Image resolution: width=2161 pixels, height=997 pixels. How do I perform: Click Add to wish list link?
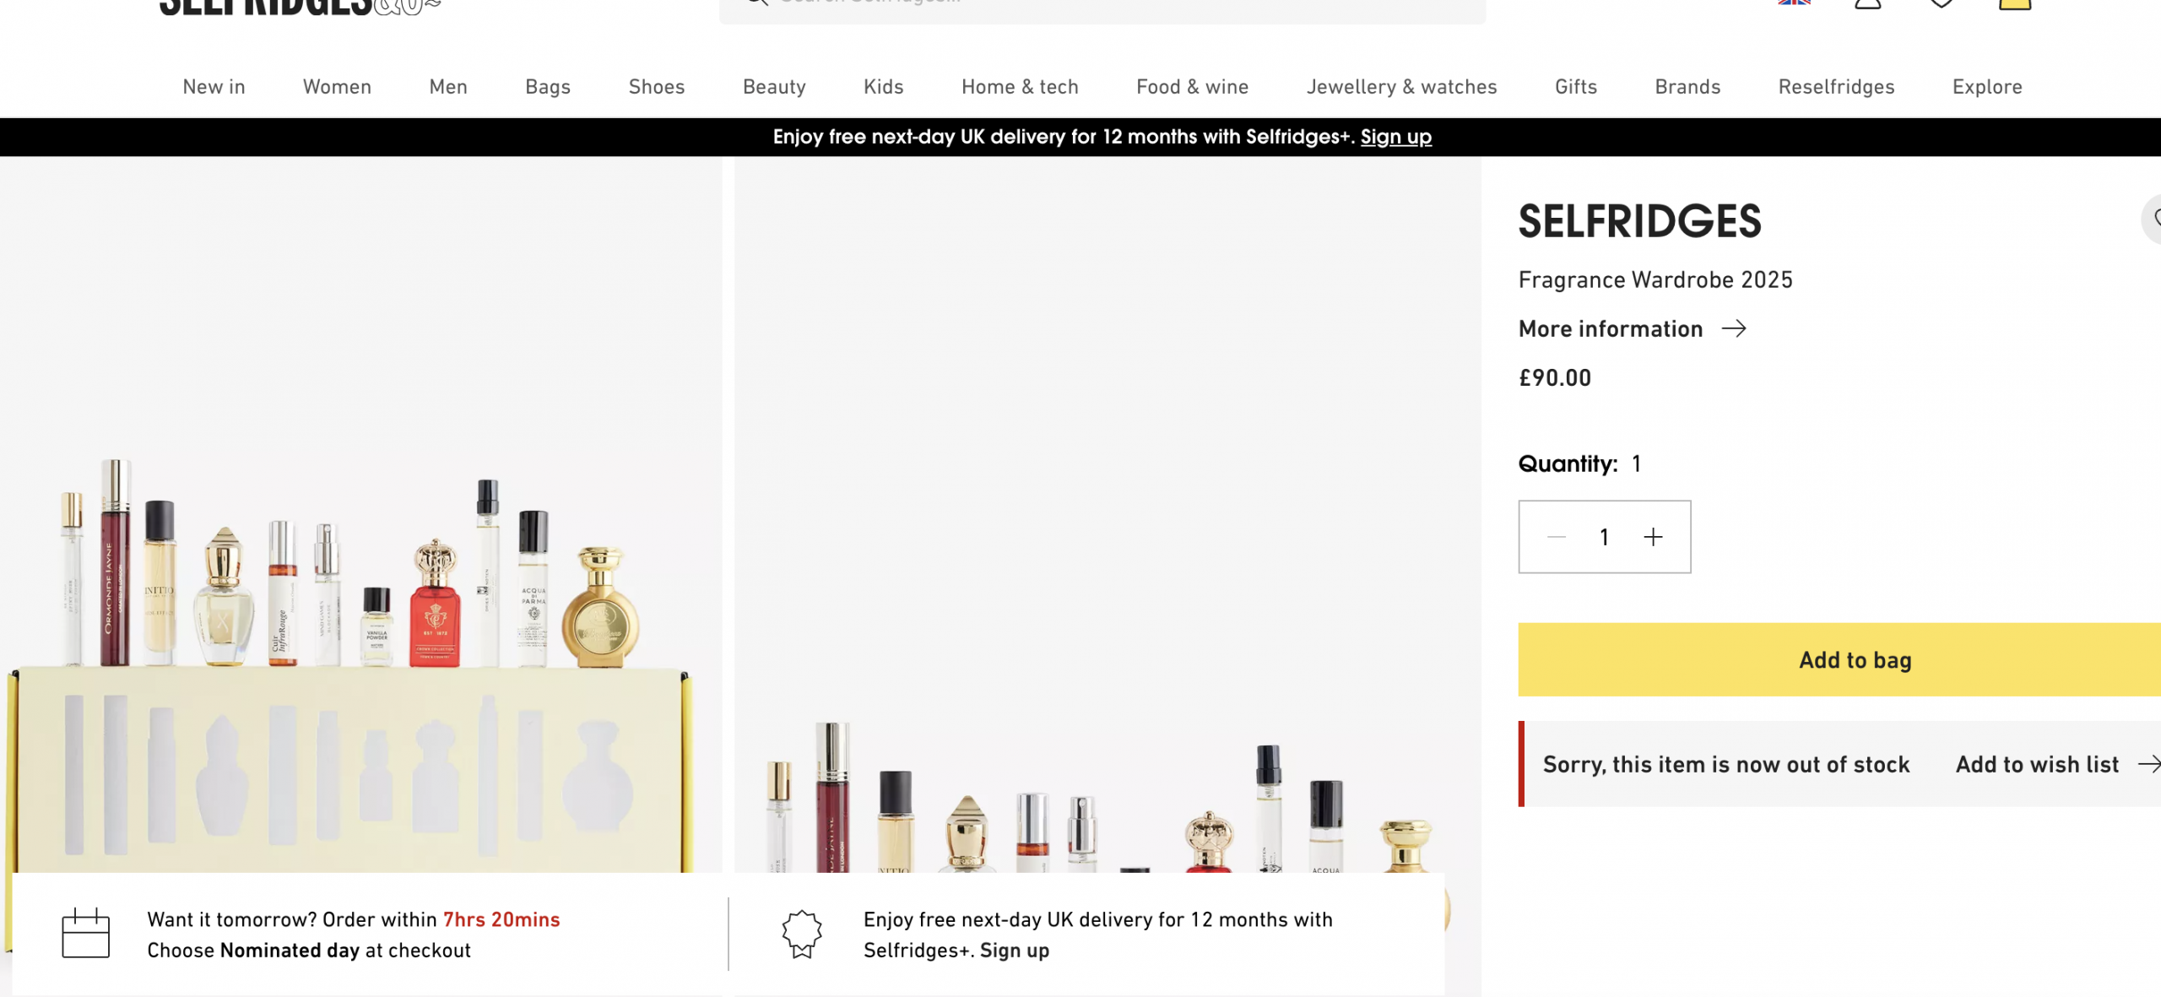pos(2037,764)
